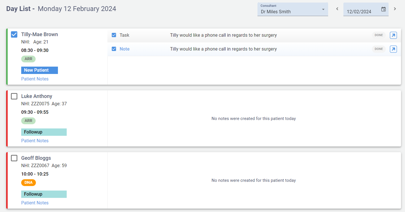This screenshot has width=405, height=212.
Task: Open Patient Notes for Geoff Bloggs
Action: click(35, 203)
